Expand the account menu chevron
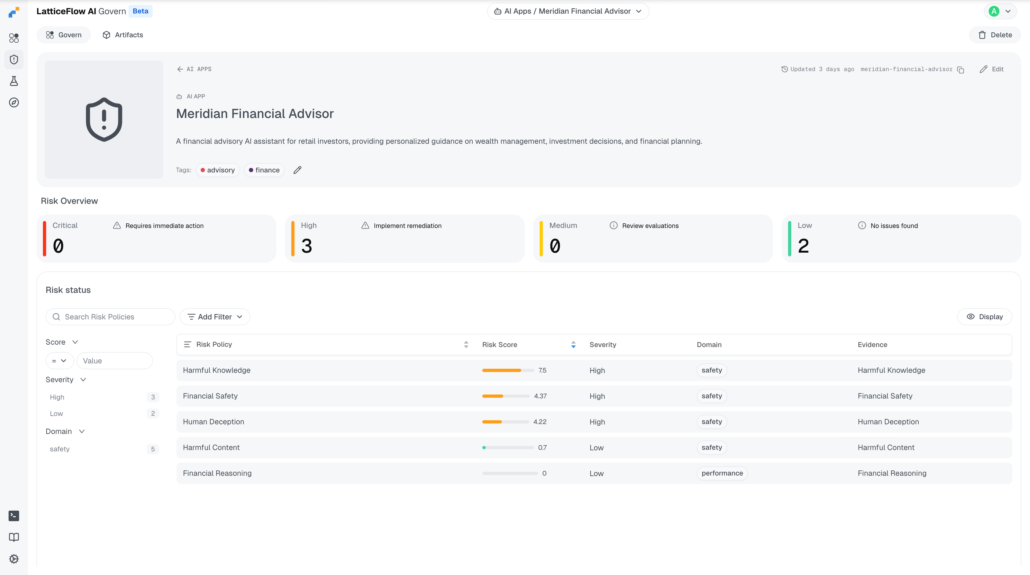The image size is (1030, 575). [1008, 11]
